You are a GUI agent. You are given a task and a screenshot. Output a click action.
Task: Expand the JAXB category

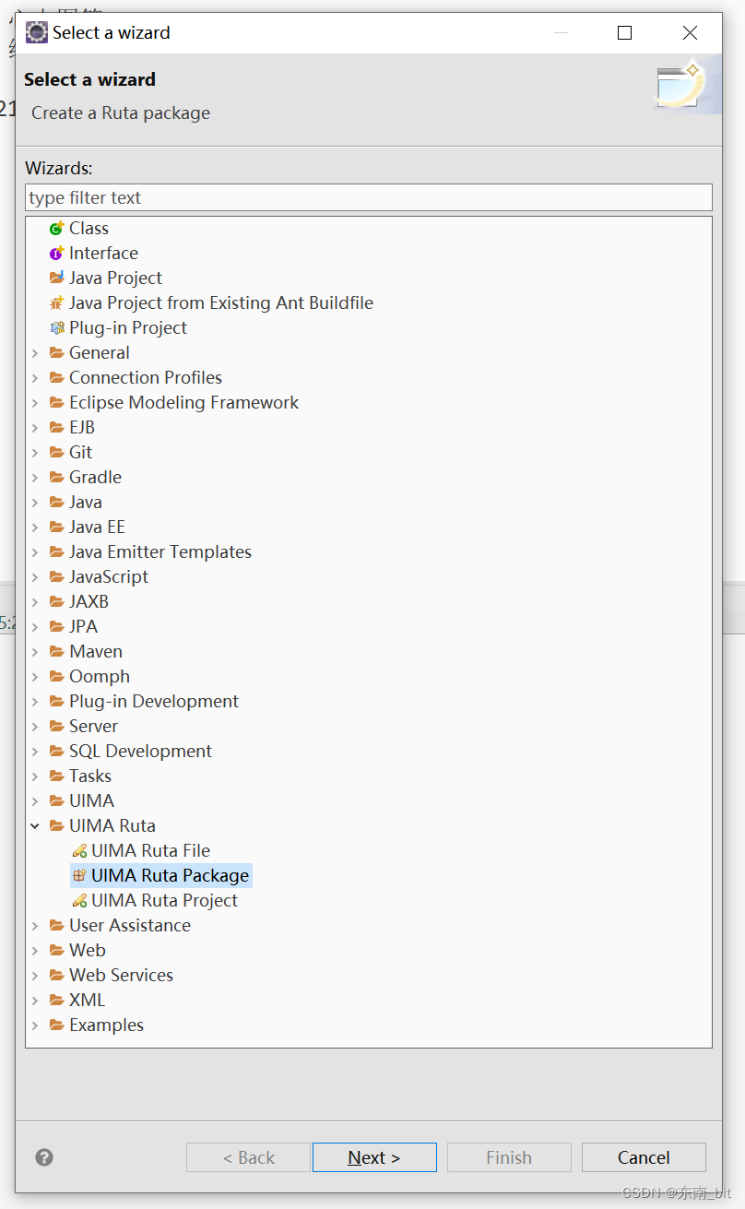coord(35,601)
